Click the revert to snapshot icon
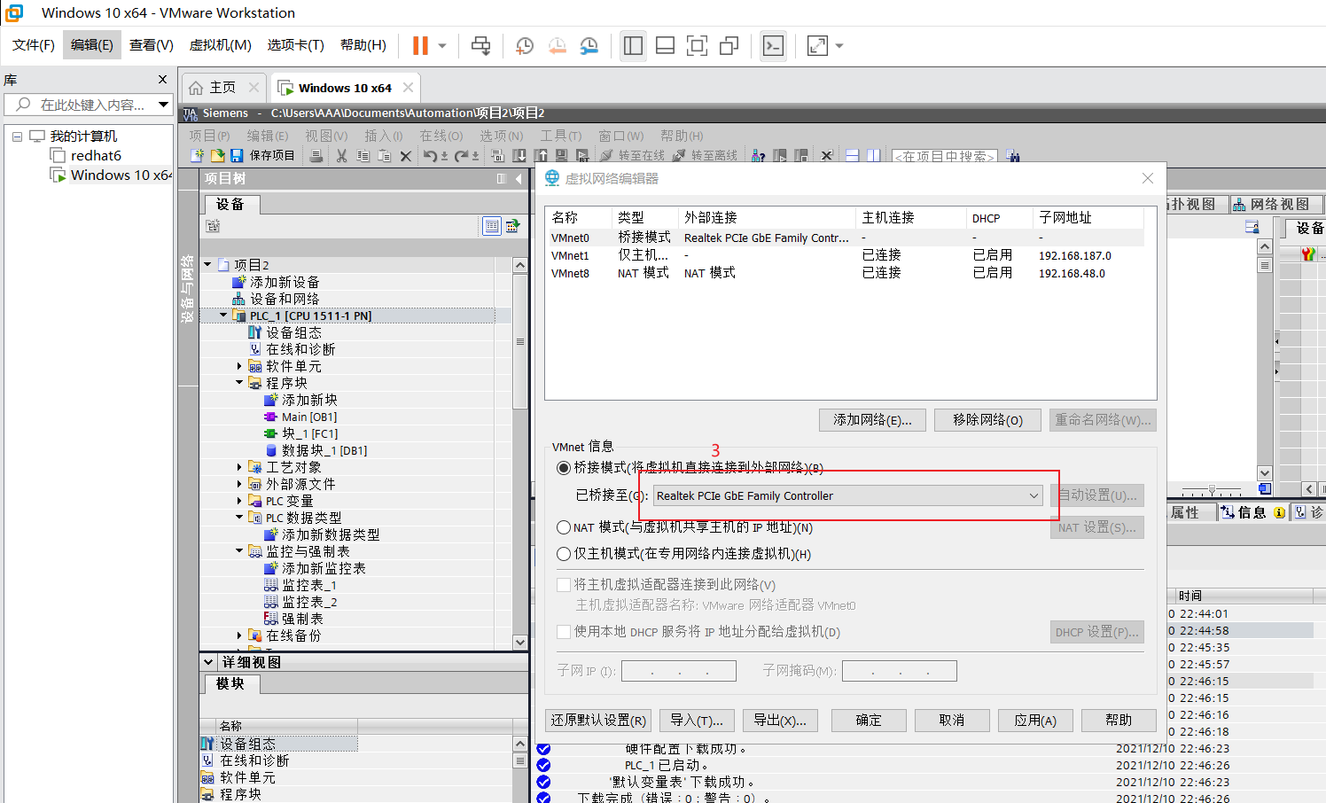 tap(557, 45)
